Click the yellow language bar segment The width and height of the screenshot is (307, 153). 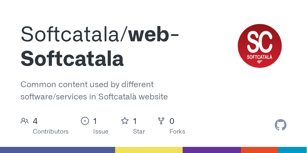[149, 150]
